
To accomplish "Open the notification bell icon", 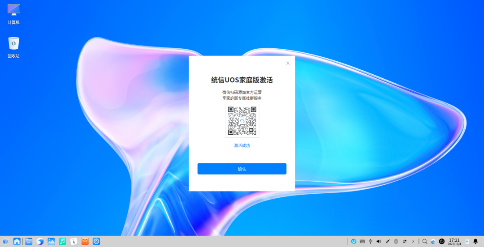I will pyautogui.click(x=475, y=242).
